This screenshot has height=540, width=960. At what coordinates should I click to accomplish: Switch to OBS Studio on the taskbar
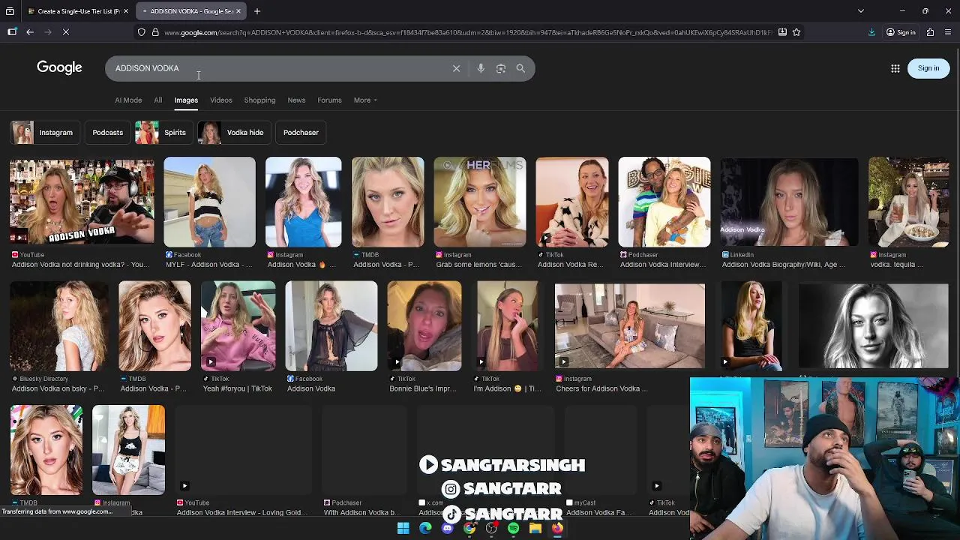point(491,528)
